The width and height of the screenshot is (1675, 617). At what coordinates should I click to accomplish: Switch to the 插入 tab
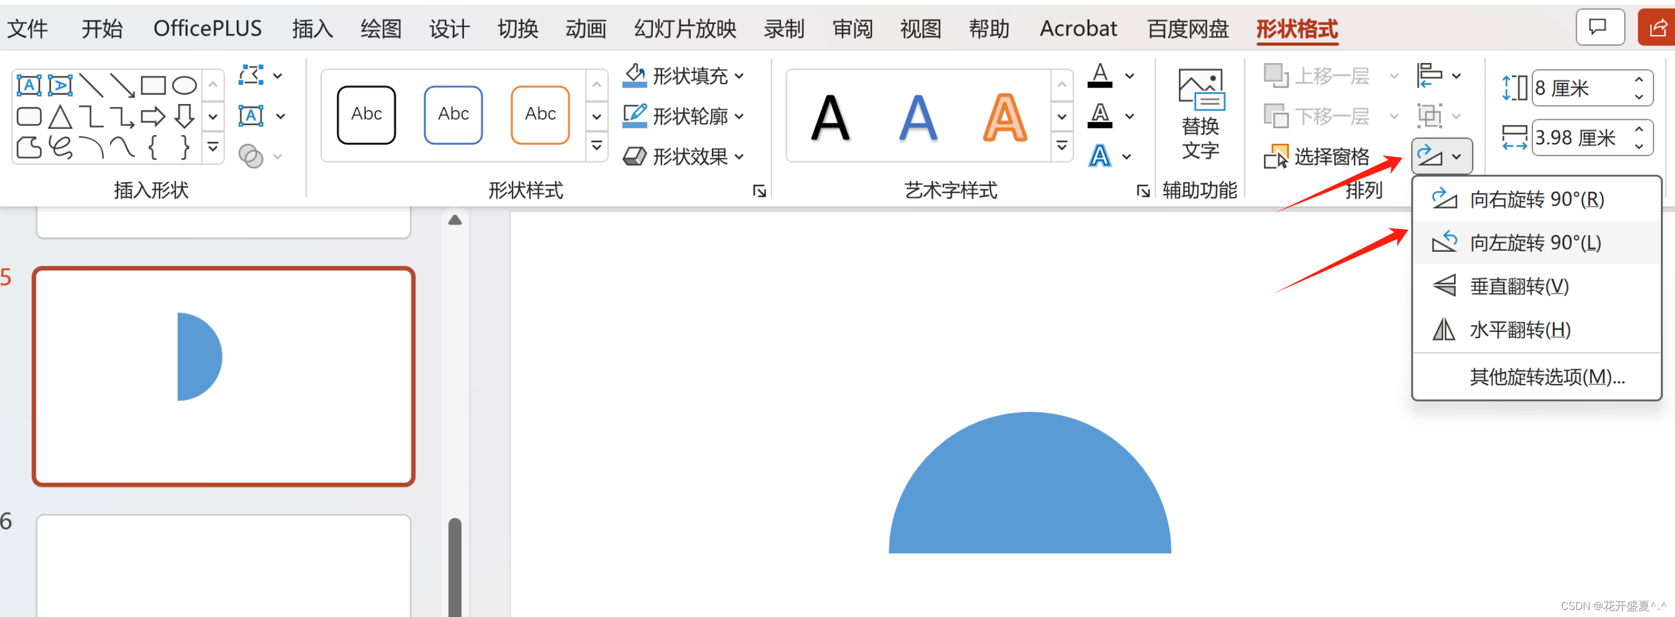coord(313,29)
